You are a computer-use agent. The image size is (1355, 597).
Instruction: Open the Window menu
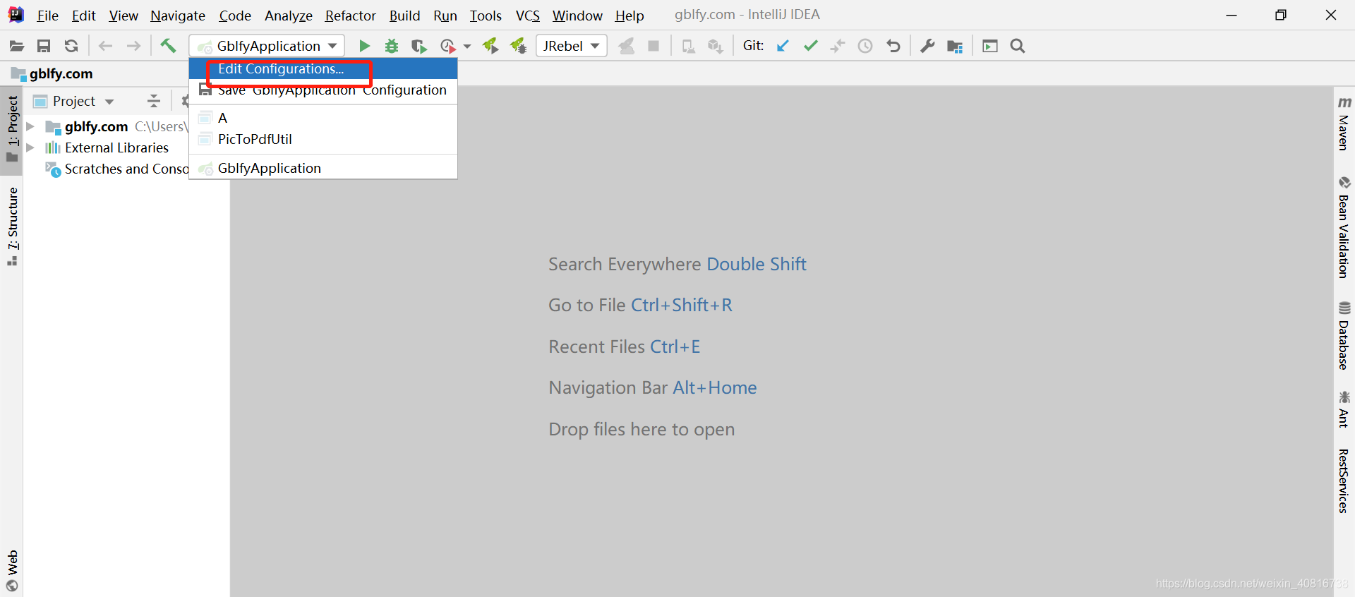point(577,16)
